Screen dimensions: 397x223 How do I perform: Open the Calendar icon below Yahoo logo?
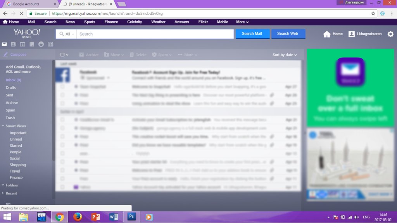pyautogui.click(x=22, y=44)
